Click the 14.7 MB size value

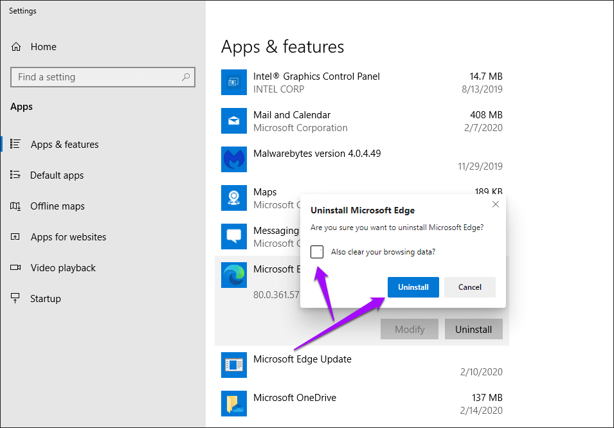[x=486, y=76]
